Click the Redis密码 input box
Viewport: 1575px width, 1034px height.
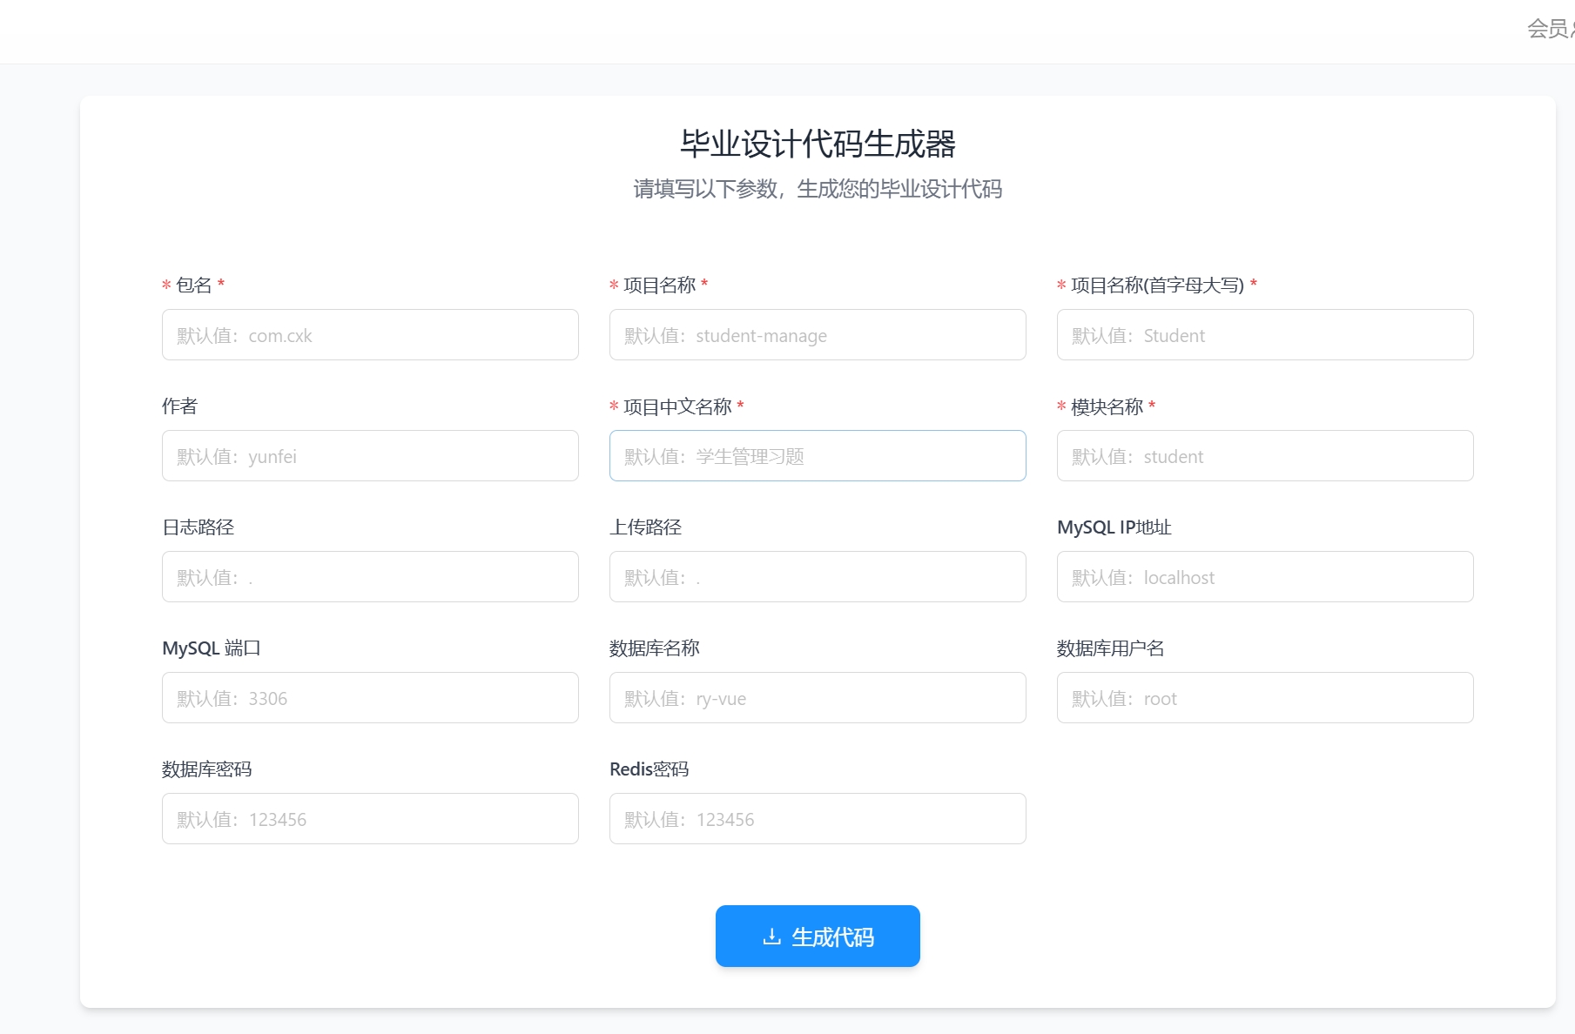click(x=817, y=819)
